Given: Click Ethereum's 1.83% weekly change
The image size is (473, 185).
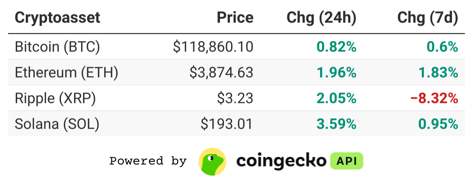Looking at the screenshot, I should 438,73.
